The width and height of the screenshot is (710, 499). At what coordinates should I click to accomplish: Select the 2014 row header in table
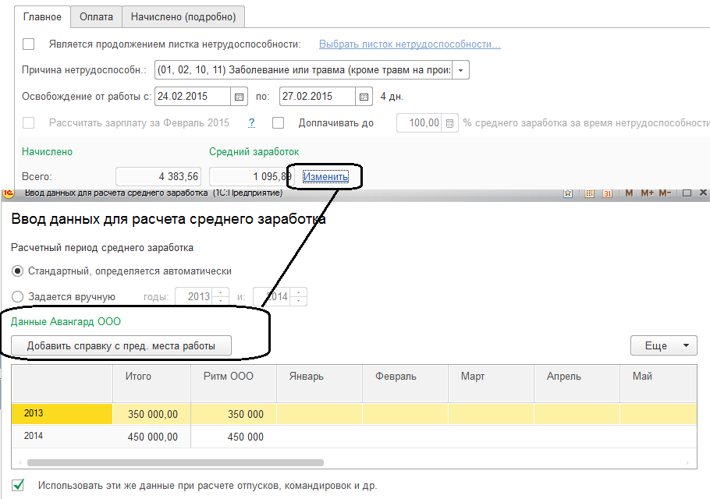(62, 437)
